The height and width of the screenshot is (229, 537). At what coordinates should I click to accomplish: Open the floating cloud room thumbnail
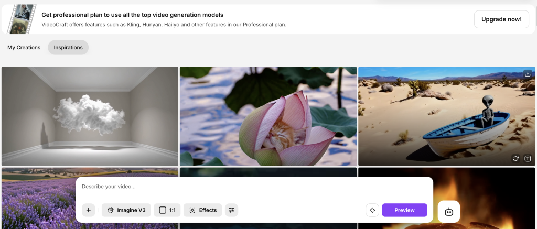[90, 116]
